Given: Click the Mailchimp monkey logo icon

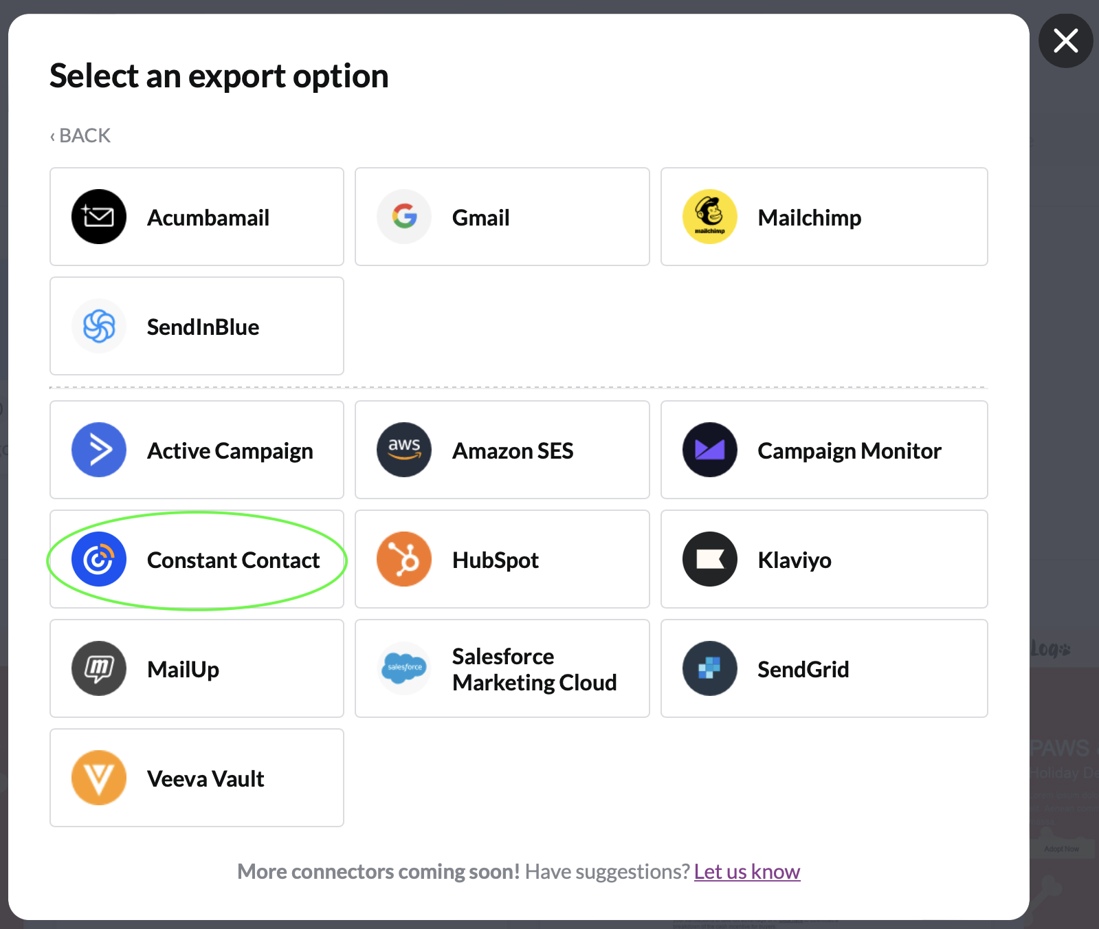Looking at the screenshot, I should (x=710, y=217).
